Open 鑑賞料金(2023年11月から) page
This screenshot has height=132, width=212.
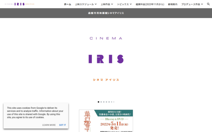[x=150, y=4]
